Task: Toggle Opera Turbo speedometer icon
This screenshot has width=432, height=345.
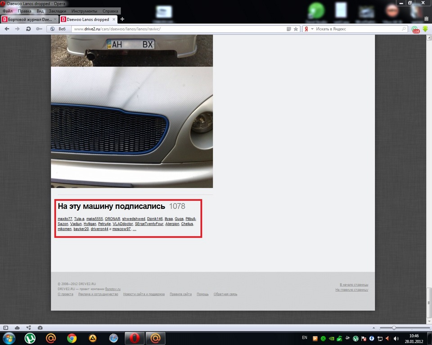Action: pos(40,327)
